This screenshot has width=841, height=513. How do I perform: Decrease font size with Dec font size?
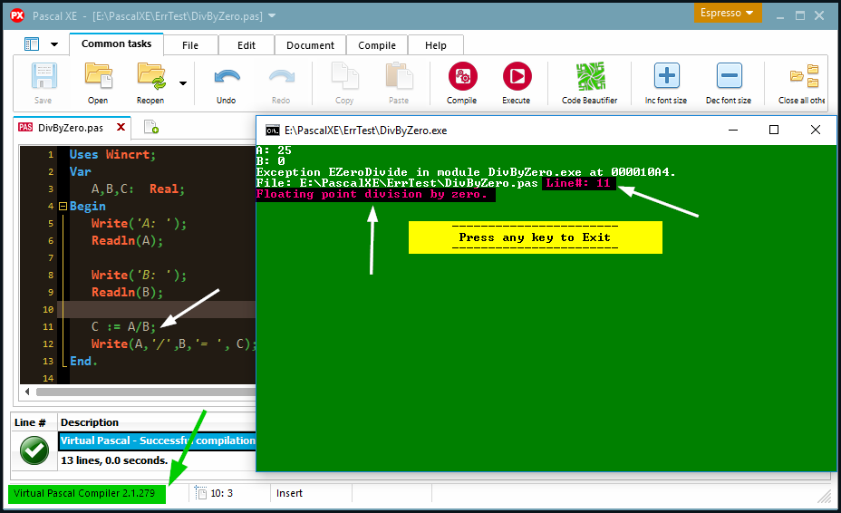(729, 76)
